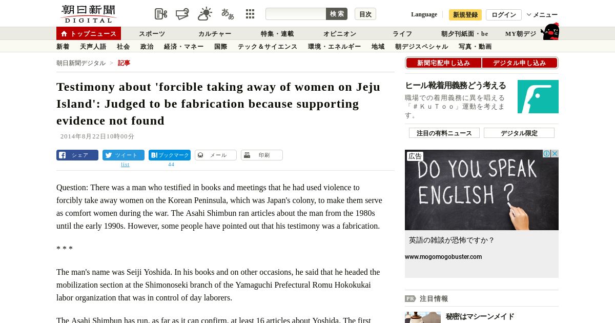The width and height of the screenshot is (615, 323).
Task: Open the apps grid icon
Action: tap(250, 14)
